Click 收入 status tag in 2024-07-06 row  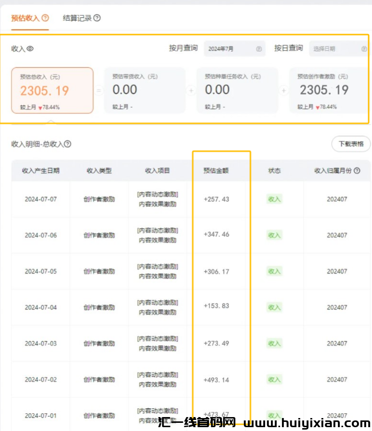pos(274,235)
